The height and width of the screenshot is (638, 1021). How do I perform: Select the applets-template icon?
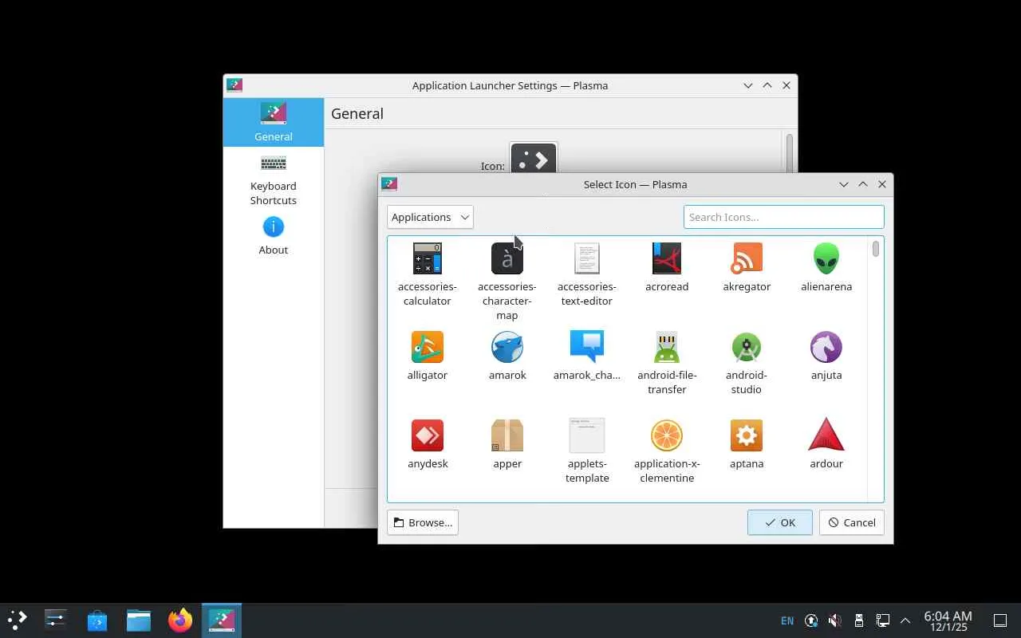click(x=587, y=435)
